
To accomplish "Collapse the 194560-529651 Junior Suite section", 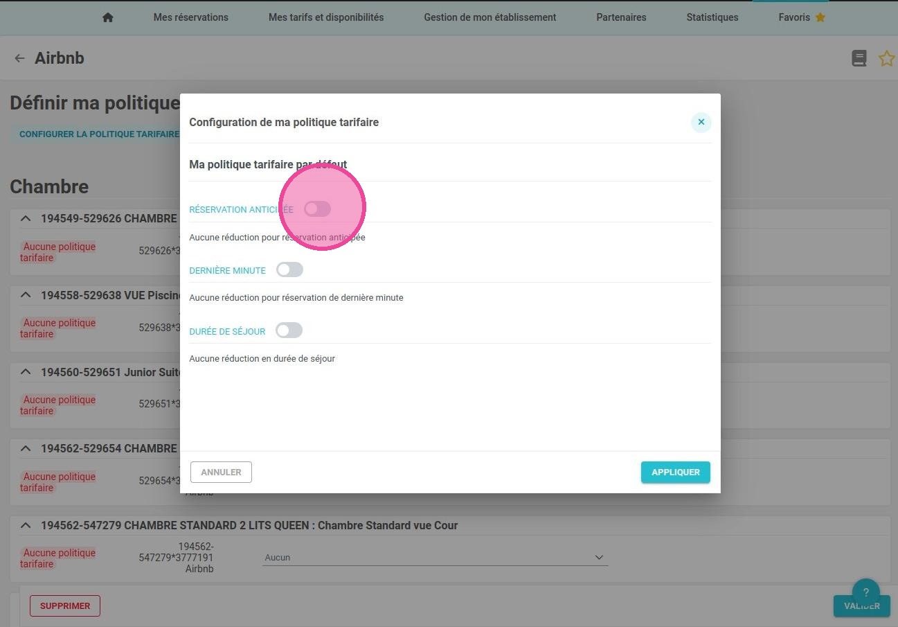I will [x=26, y=372].
